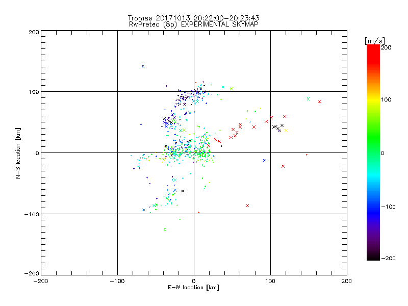The width and height of the screenshot is (408, 306).
Task: Click the colorbar tick label -100
Action: click(x=389, y=206)
